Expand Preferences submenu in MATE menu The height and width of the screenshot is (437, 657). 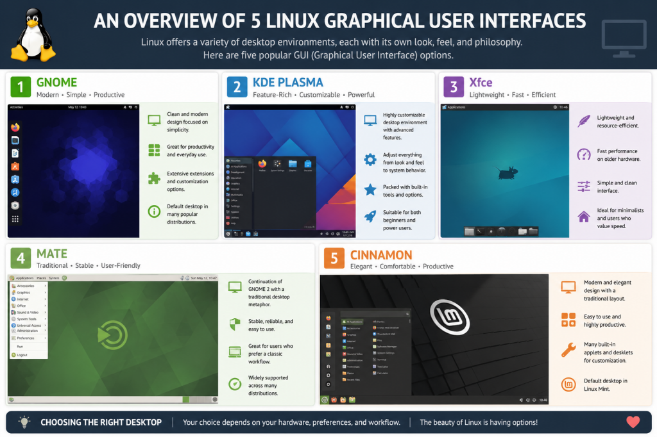point(28,338)
